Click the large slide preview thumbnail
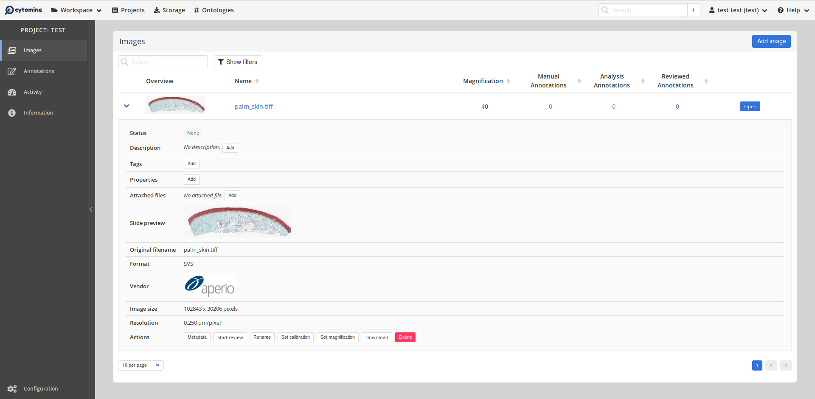Viewport: 815px width, 399px height. pos(239,222)
